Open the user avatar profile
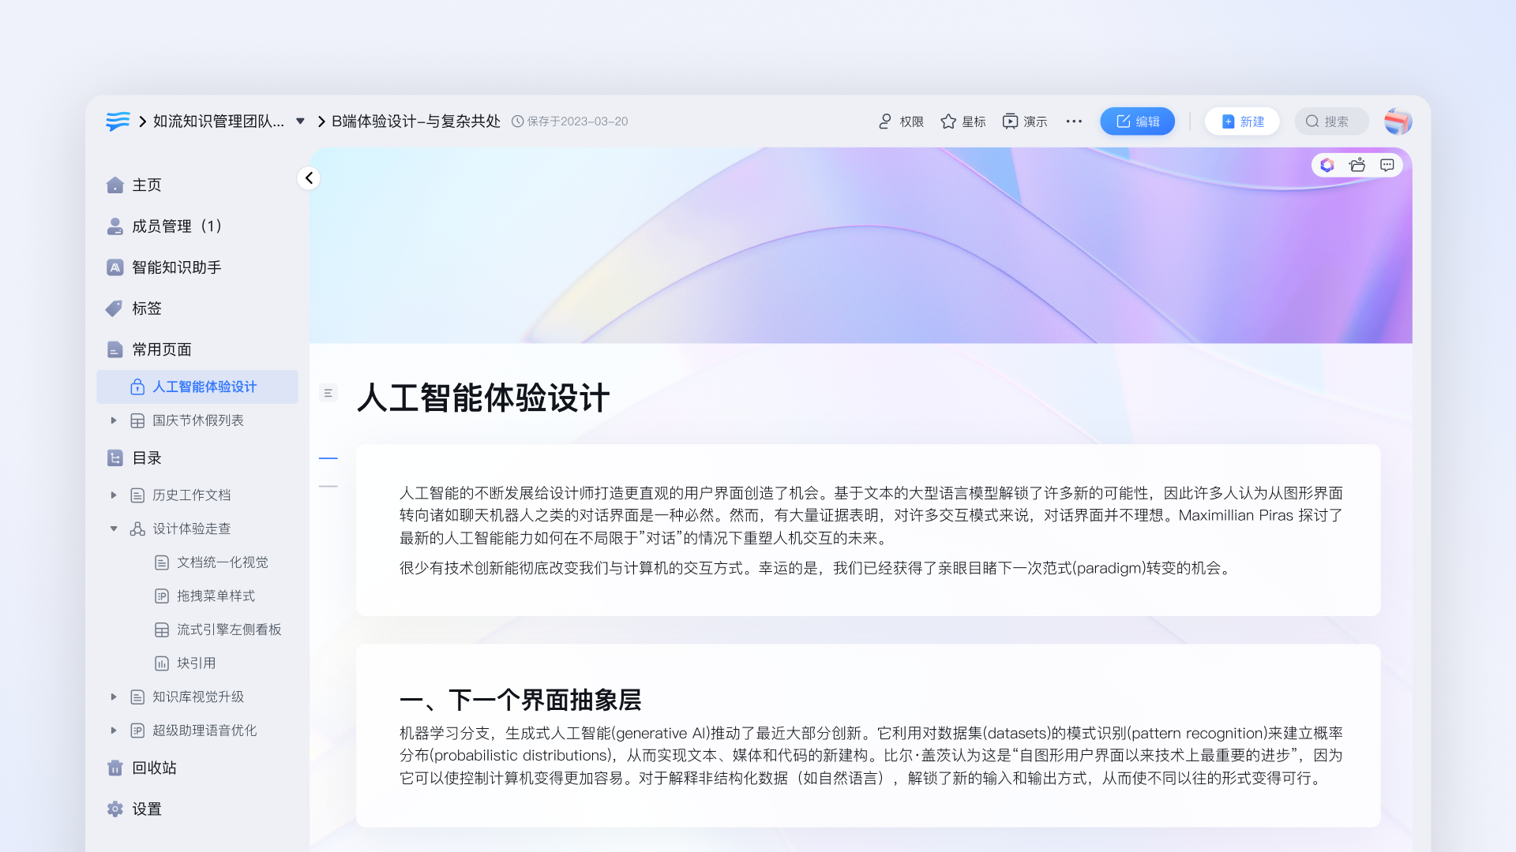 tap(1398, 121)
